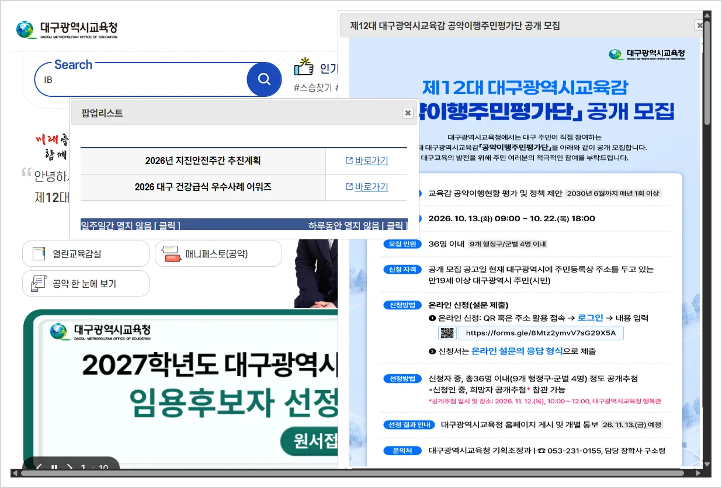Viewport: 722px width, 488px height.
Task: Click the 2026년 지진안전주간 추진계획 row title
Action: 203,161
